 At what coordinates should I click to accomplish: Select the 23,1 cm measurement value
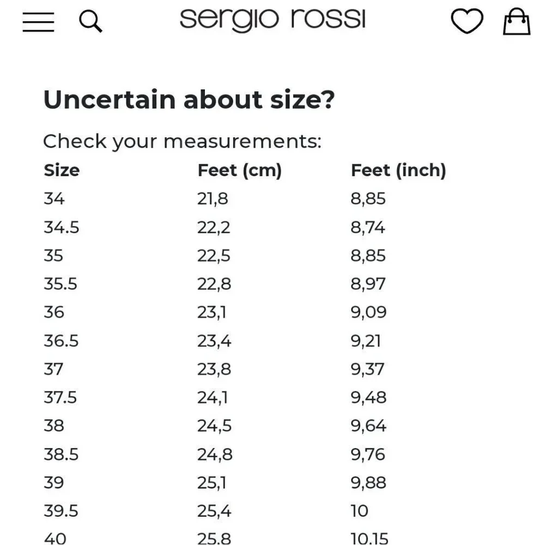click(x=211, y=312)
